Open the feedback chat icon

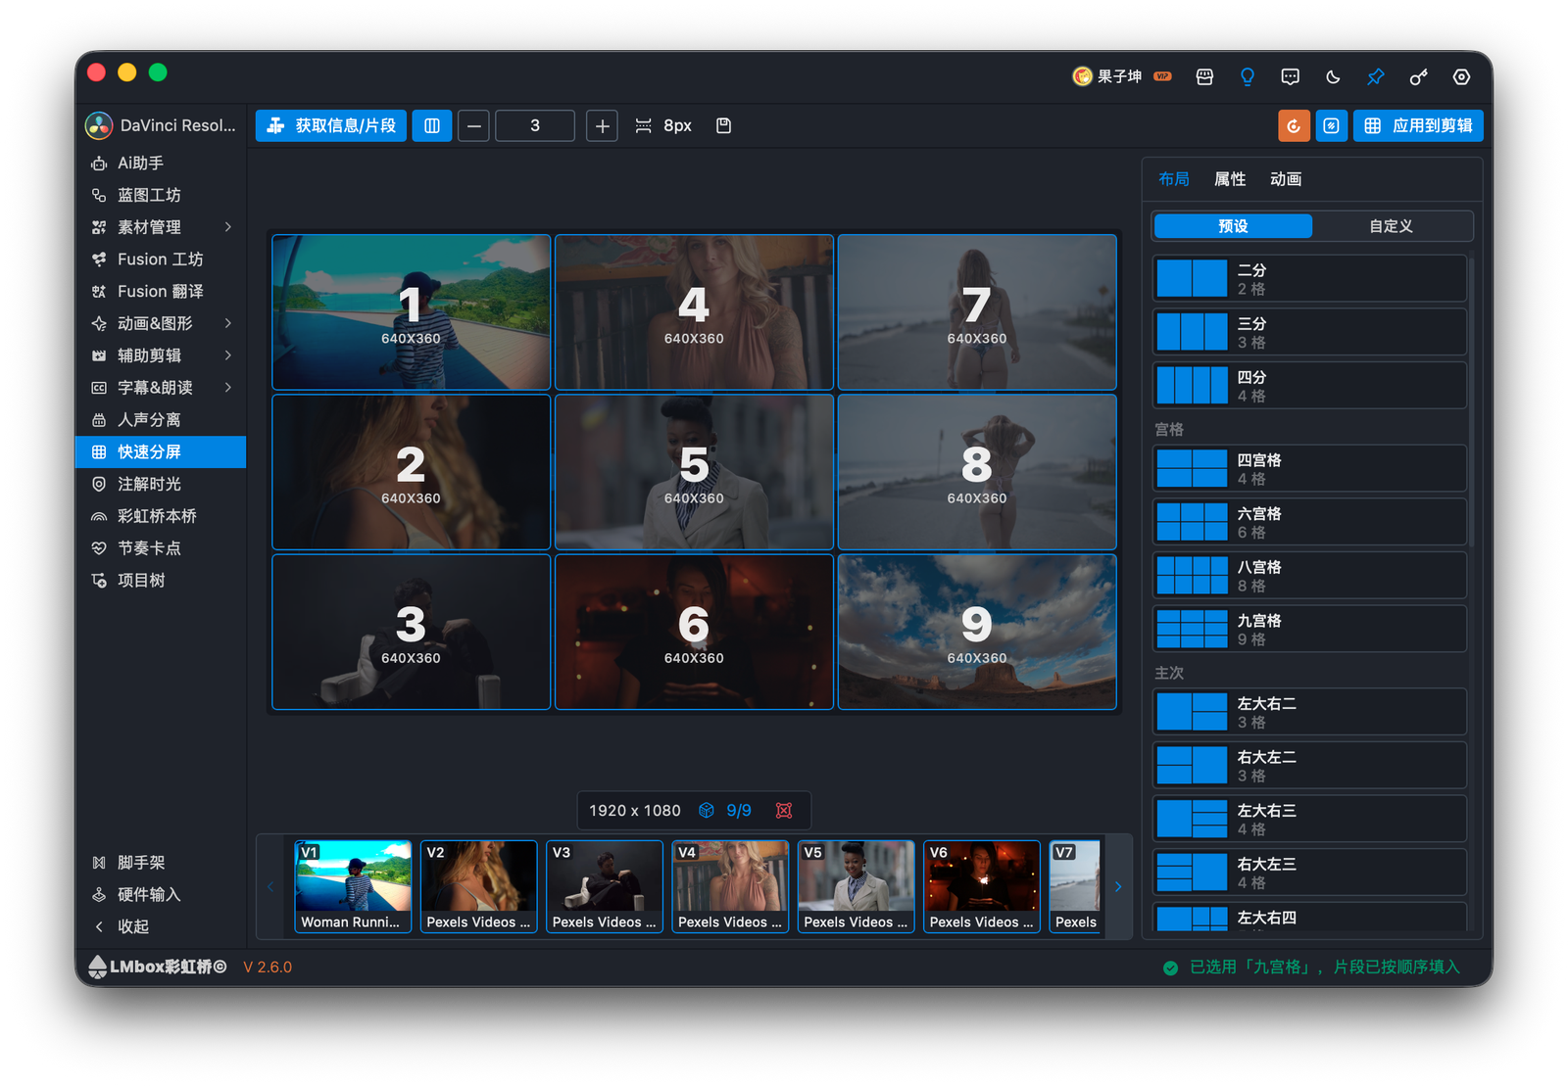click(x=1290, y=76)
